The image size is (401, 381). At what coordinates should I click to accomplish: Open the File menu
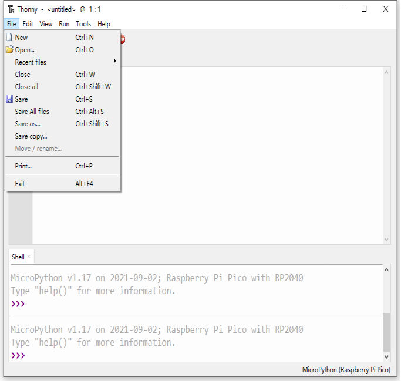pyautogui.click(x=12, y=24)
